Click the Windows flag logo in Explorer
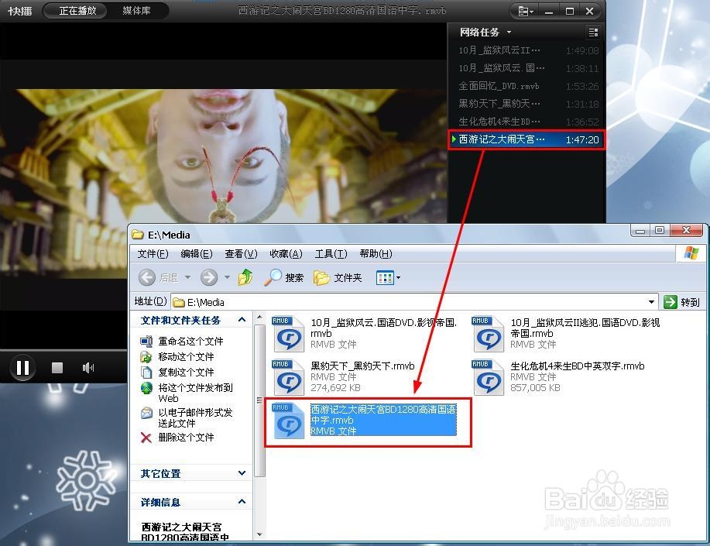The height and width of the screenshot is (546, 710). (691, 253)
